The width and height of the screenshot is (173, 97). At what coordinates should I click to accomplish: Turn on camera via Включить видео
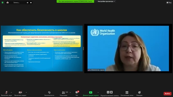coord(20,92)
